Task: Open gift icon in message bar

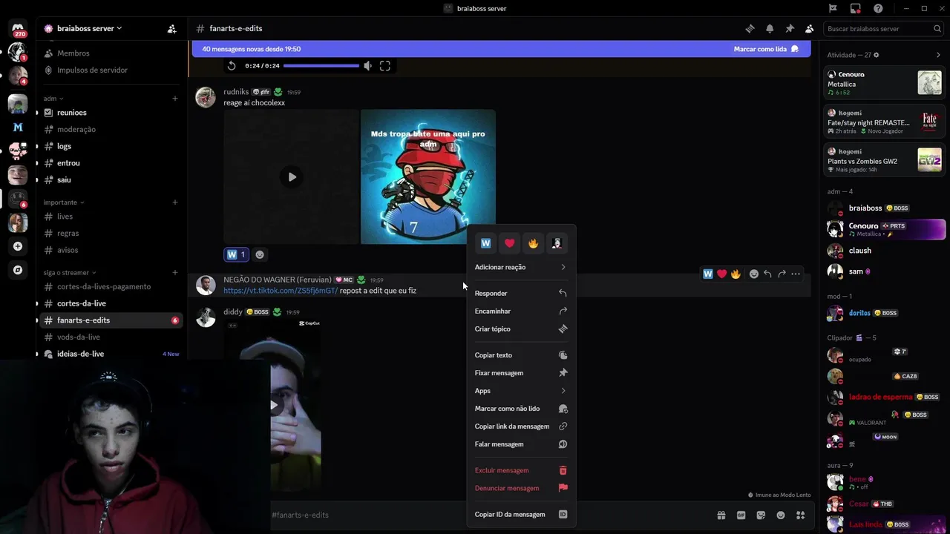Action: 721,515
